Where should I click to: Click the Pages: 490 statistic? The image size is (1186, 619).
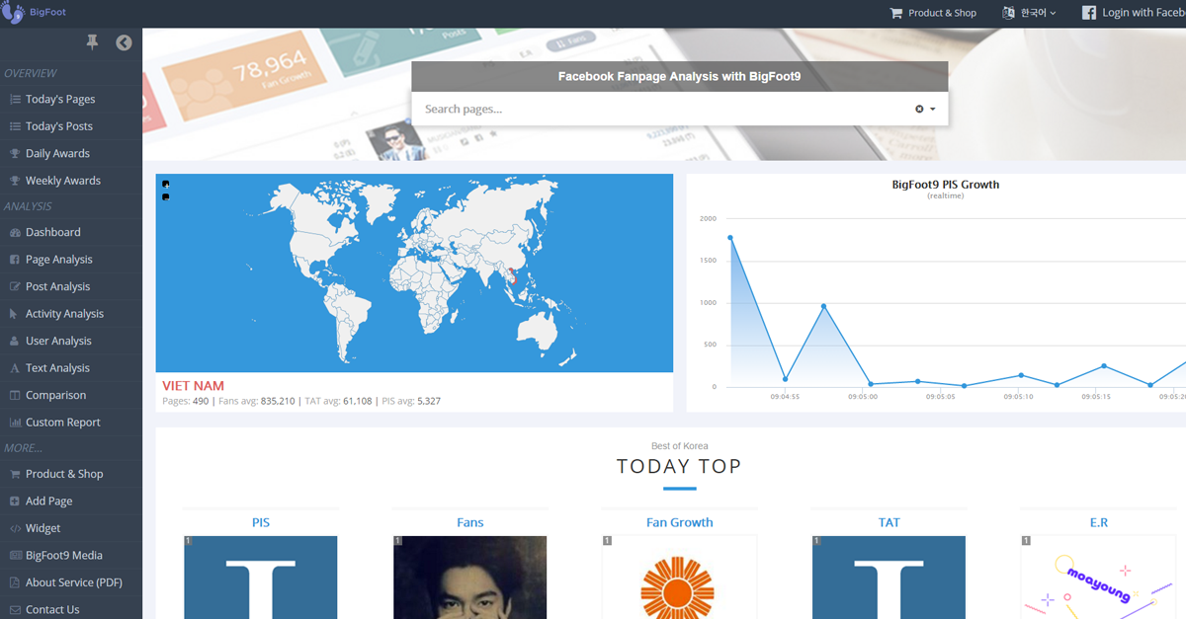coord(186,402)
